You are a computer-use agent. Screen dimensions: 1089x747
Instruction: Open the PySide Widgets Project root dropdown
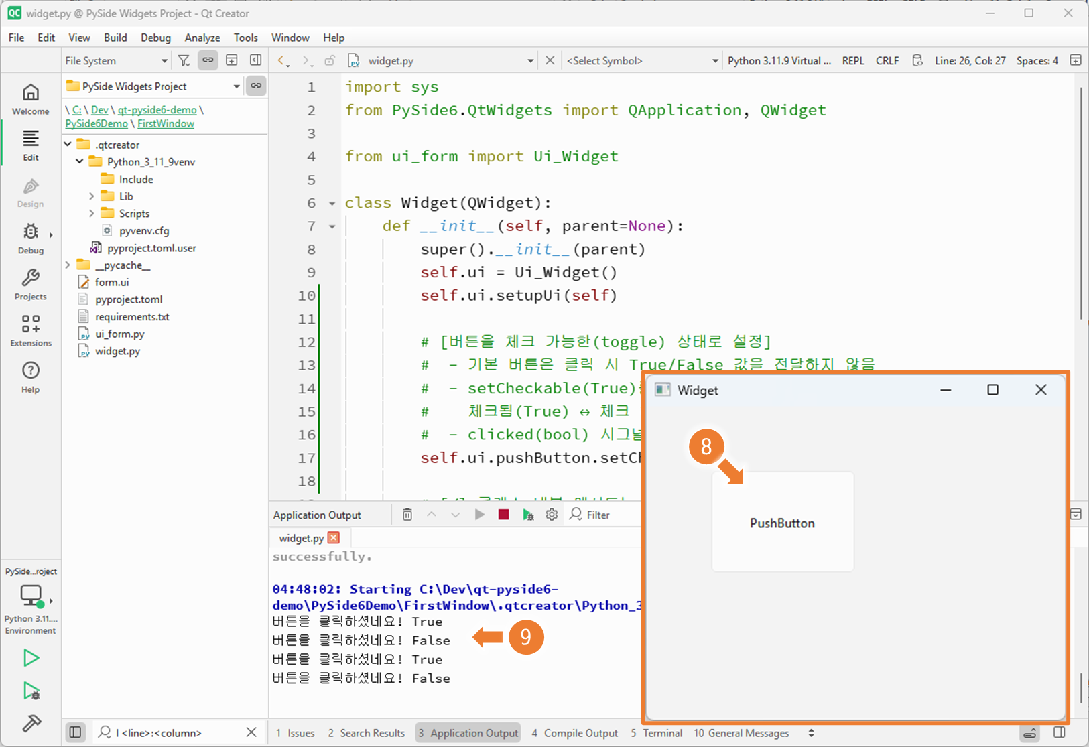(153, 86)
